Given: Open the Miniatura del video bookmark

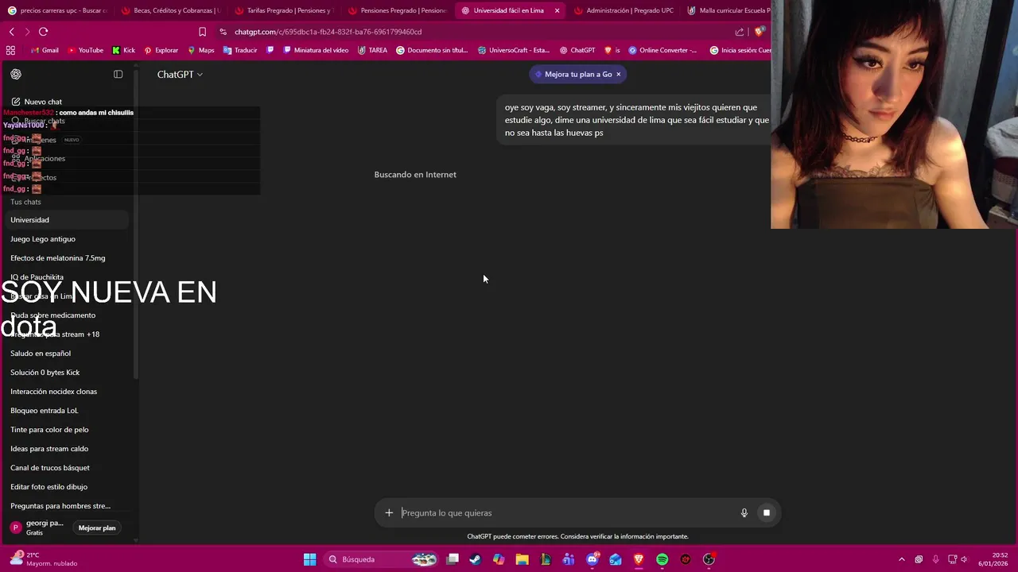Looking at the screenshot, I should coord(314,50).
